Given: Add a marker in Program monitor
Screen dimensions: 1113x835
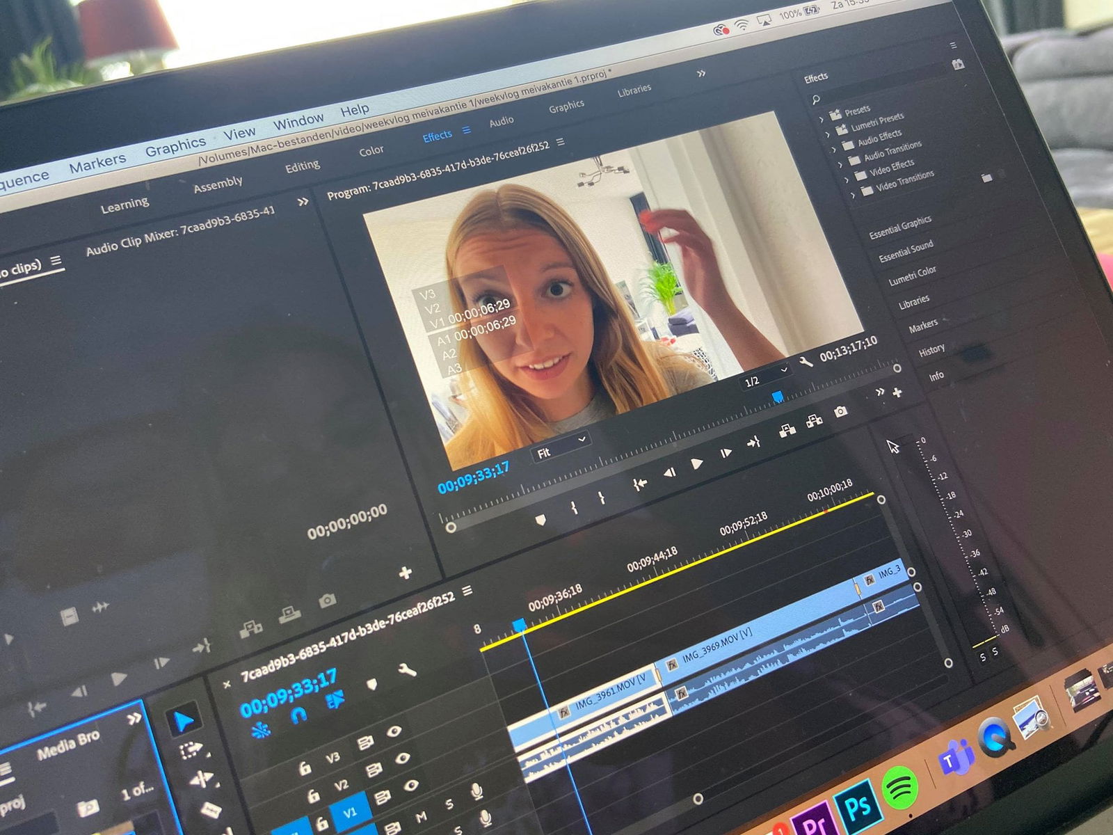Looking at the screenshot, I should 541,520.
